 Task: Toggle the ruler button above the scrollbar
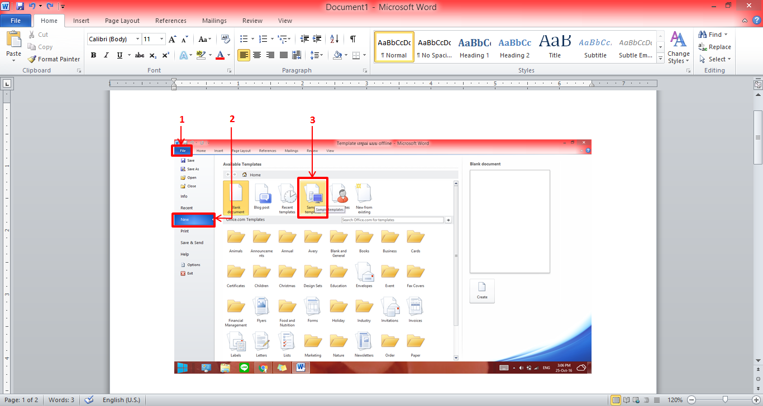[758, 85]
